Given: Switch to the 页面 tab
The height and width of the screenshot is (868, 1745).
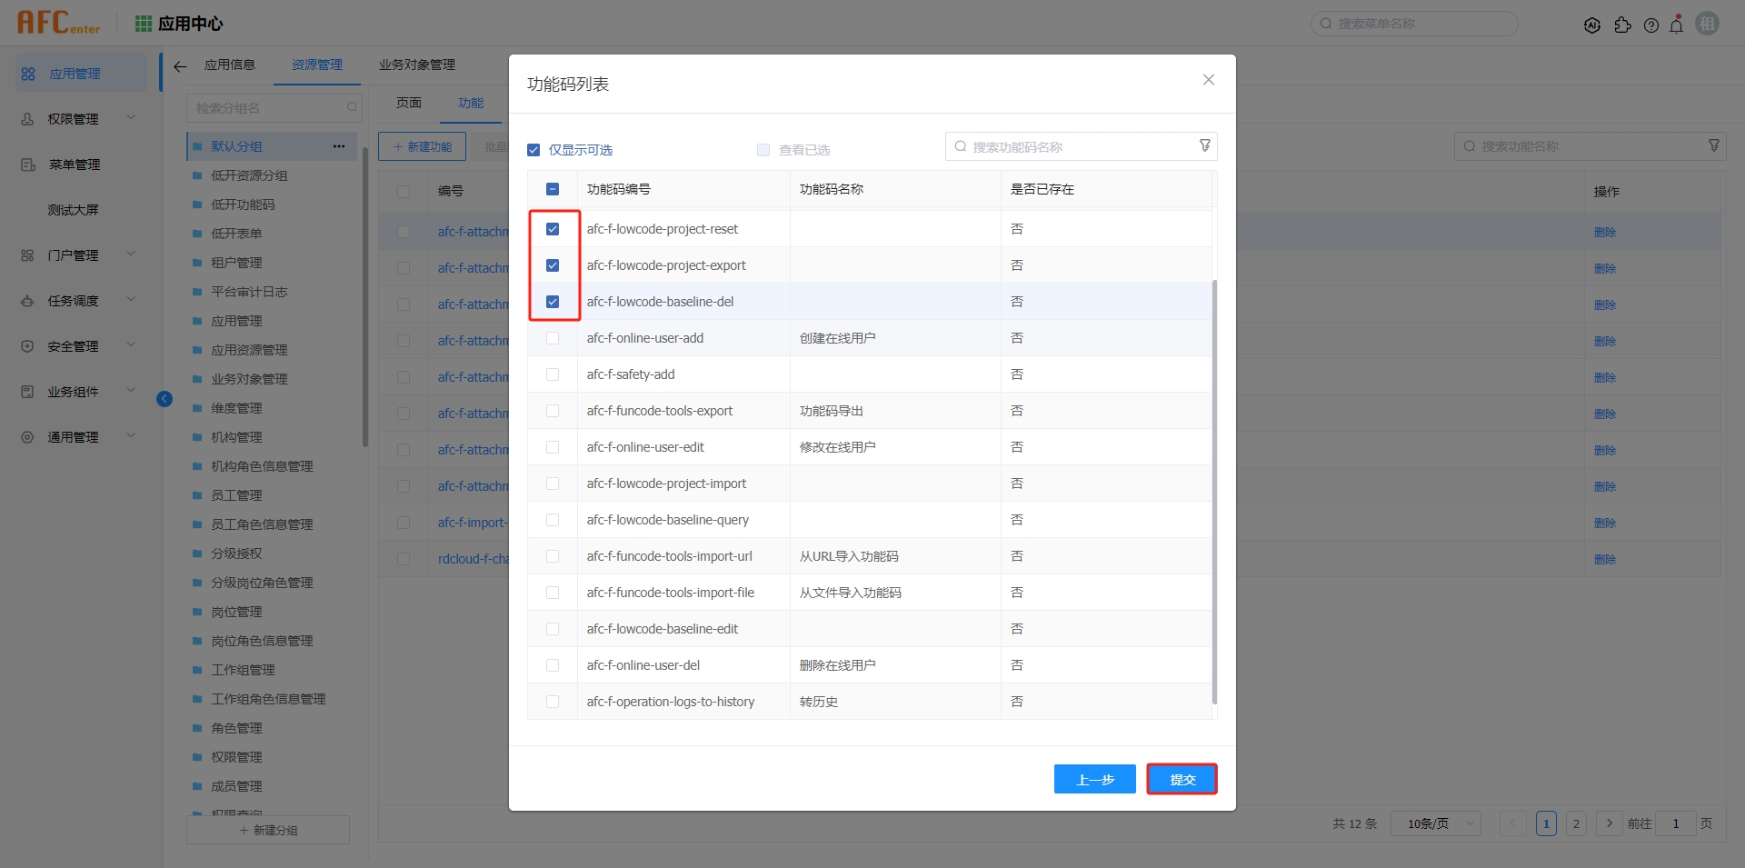Looking at the screenshot, I should tap(409, 104).
